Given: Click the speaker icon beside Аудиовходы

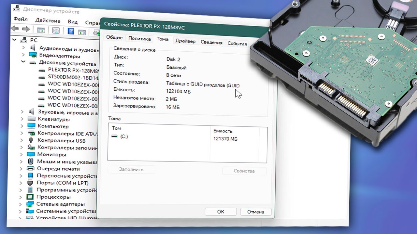Looking at the screenshot, I should [x=33, y=48].
